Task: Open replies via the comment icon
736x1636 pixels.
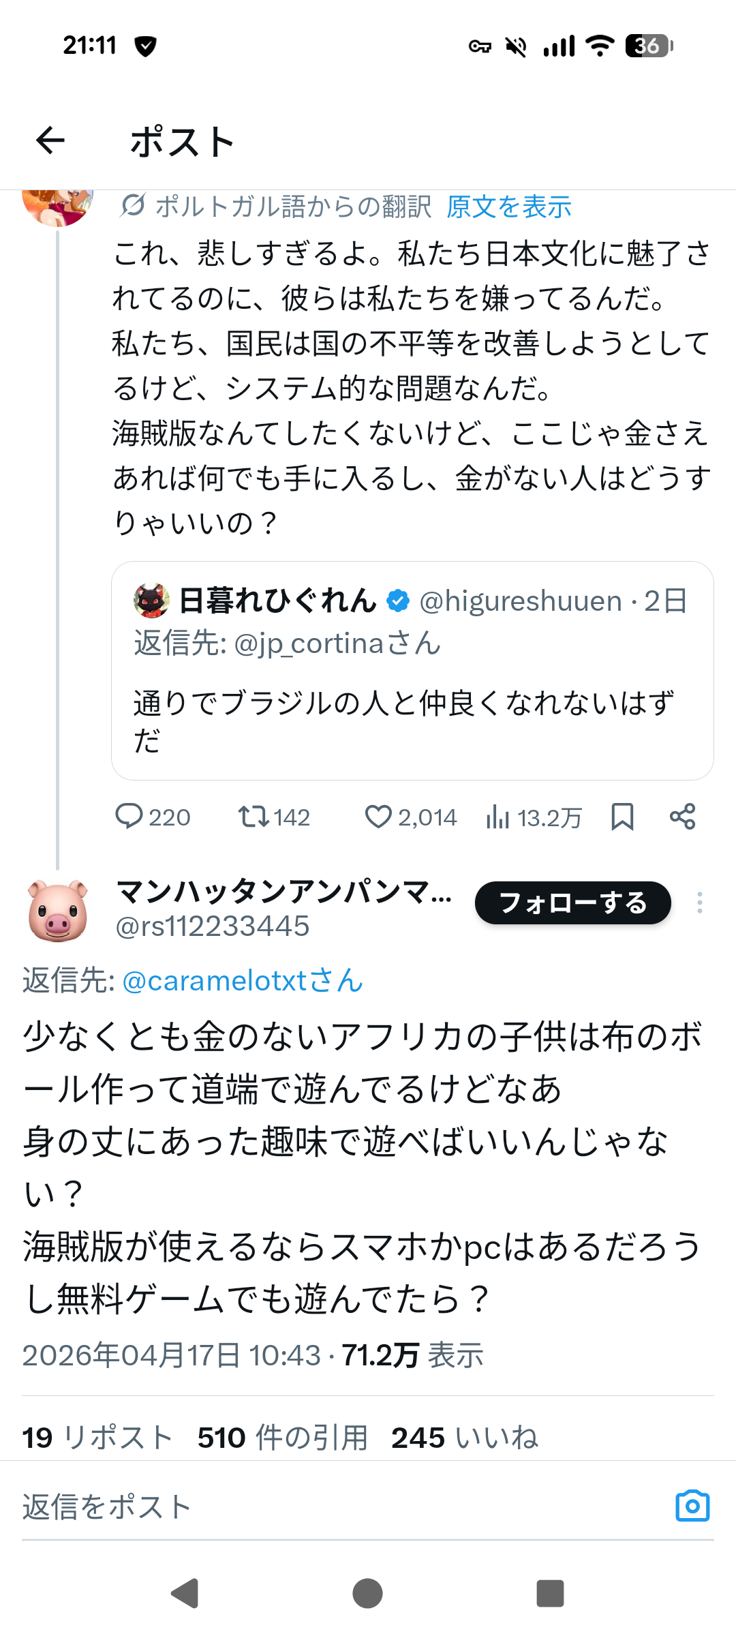Action: (129, 816)
